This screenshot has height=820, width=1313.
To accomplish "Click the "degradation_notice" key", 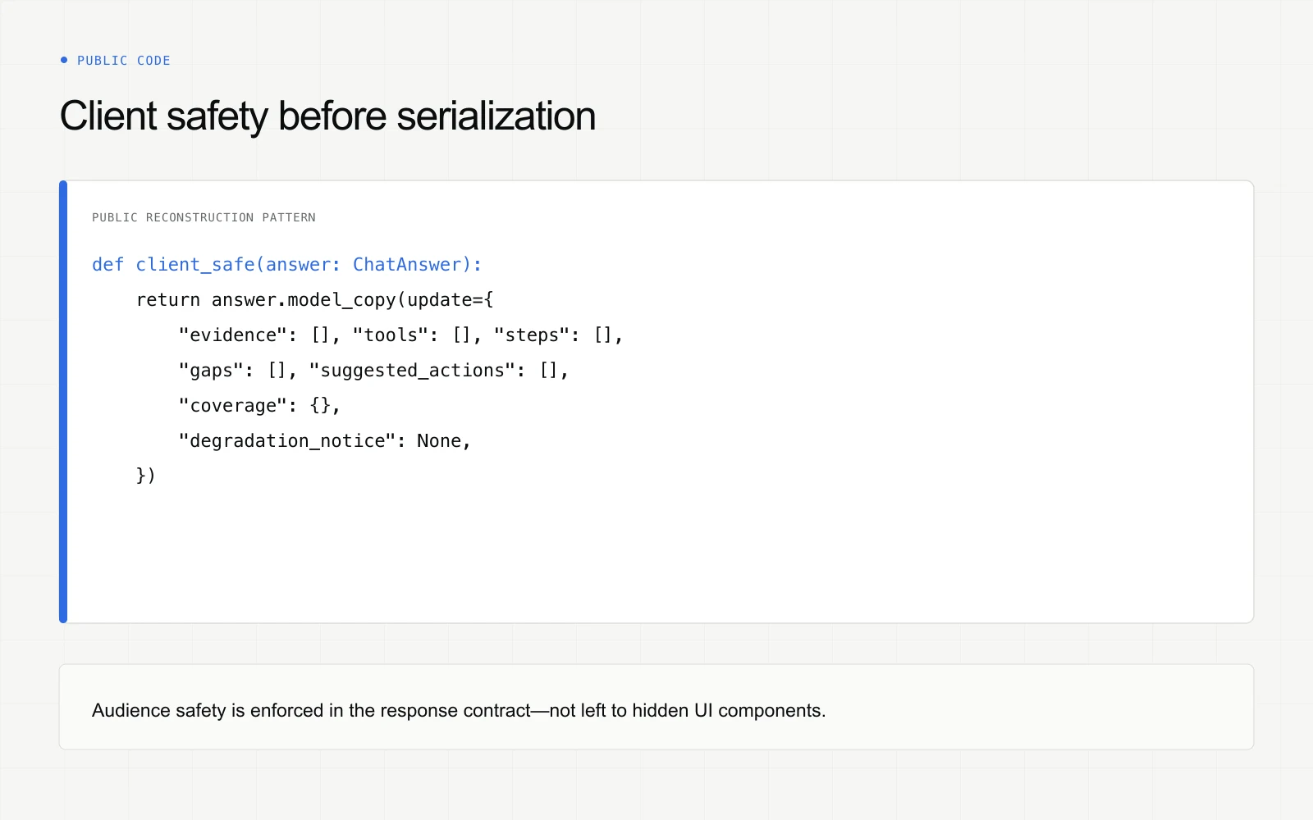I will (287, 441).
